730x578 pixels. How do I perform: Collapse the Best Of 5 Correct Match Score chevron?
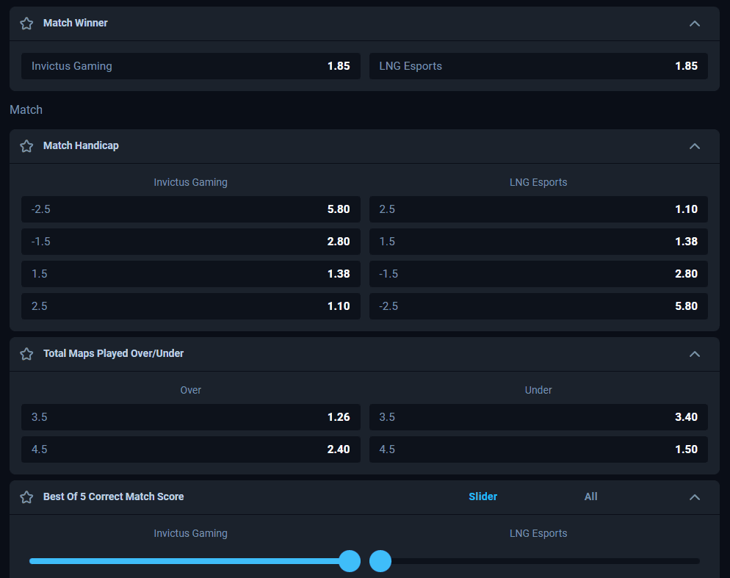(x=694, y=496)
